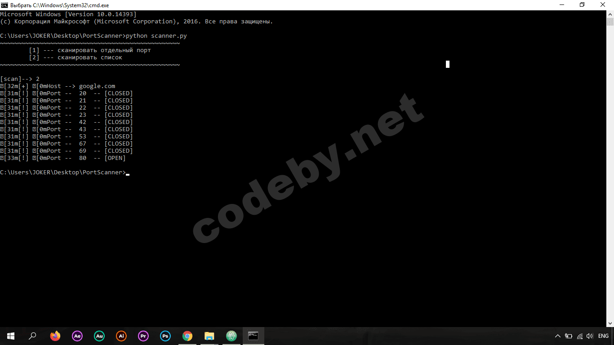
Task: Open Adobe Illustrator from taskbar
Action: tap(121, 336)
